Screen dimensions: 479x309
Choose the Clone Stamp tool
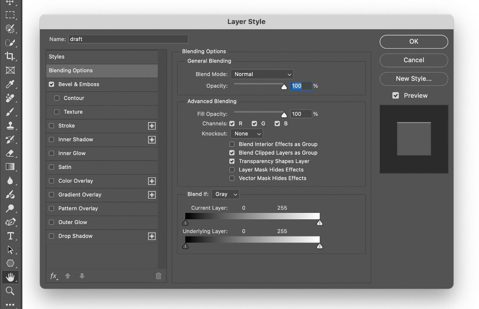coord(11,126)
